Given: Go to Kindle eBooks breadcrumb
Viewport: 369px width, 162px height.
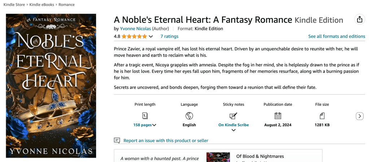Looking at the screenshot, I should point(42,5).
